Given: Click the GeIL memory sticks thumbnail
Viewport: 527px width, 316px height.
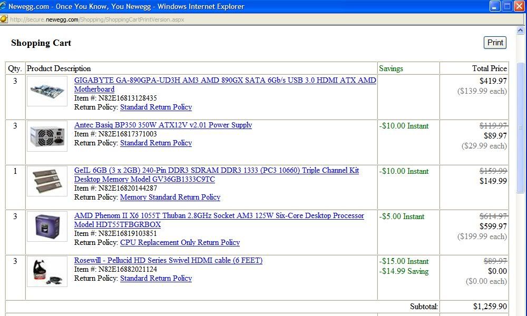Looking at the screenshot, I should pyautogui.click(x=47, y=181).
